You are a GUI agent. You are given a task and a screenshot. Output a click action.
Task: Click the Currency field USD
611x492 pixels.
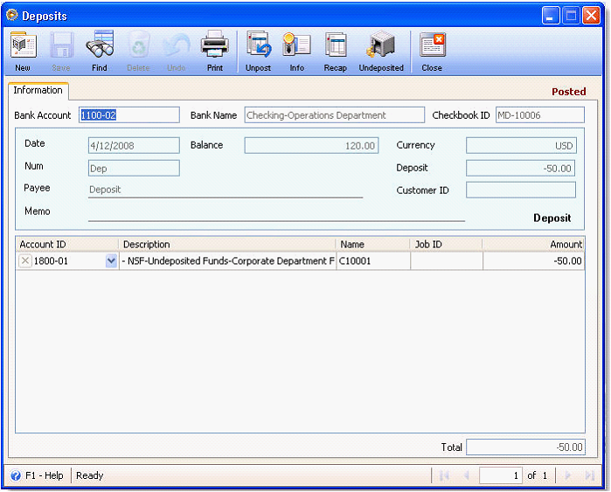pyautogui.click(x=521, y=145)
